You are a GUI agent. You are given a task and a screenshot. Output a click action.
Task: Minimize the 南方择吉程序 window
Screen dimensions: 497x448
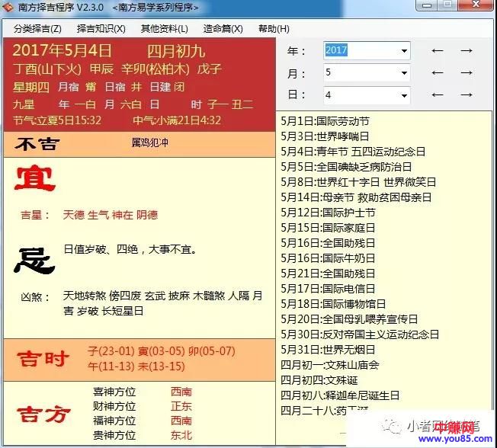[x=426, y=5]
